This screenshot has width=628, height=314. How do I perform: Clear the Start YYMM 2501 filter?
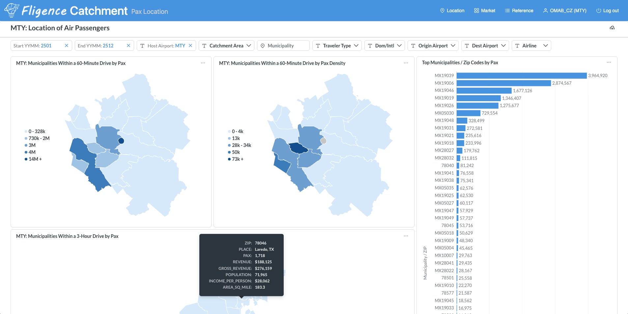point(67,46)
